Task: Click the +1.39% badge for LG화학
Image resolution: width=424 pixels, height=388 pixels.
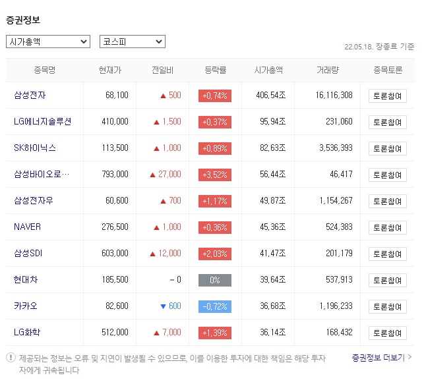Action: [215, 333]
